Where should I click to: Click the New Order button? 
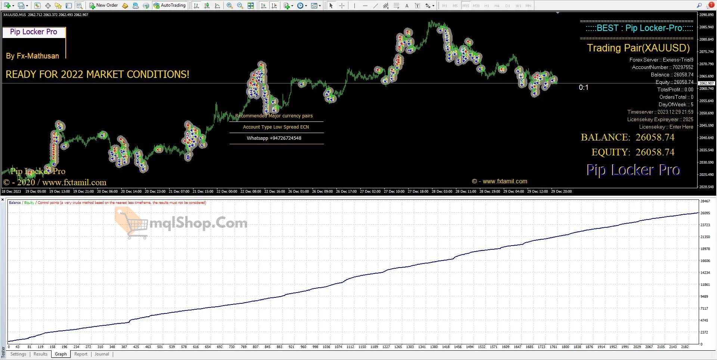pos(103,5)
